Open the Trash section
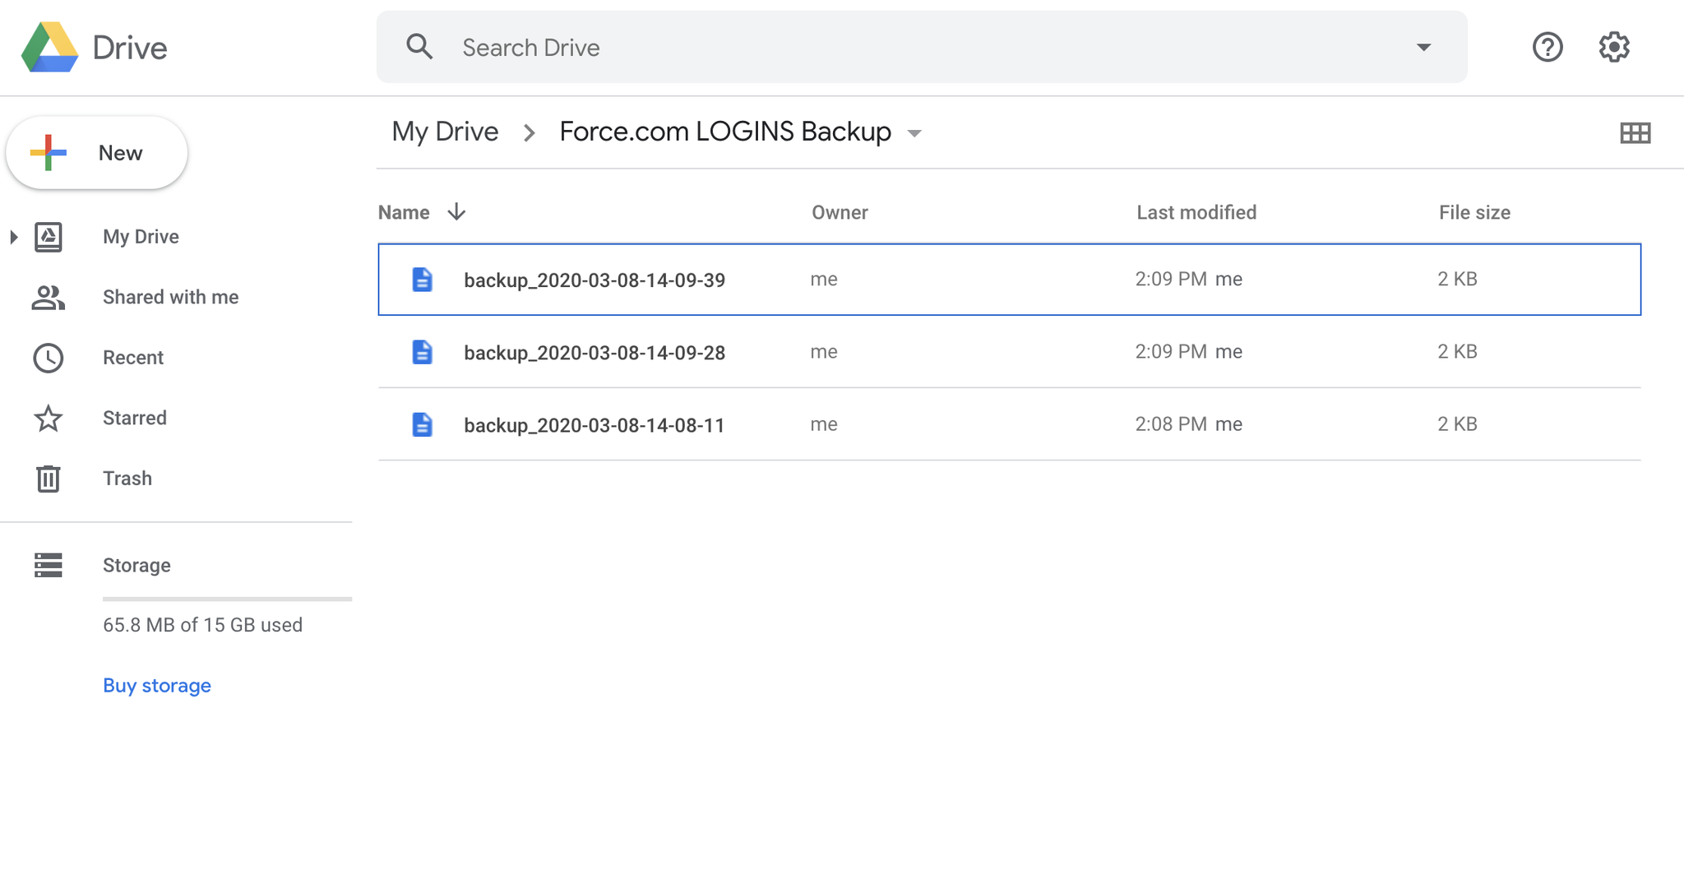1684x884 pixels. click(x=127, y=479)
